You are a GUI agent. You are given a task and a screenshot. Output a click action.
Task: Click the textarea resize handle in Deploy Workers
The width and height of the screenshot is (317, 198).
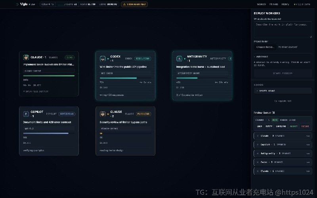(311, 36)
